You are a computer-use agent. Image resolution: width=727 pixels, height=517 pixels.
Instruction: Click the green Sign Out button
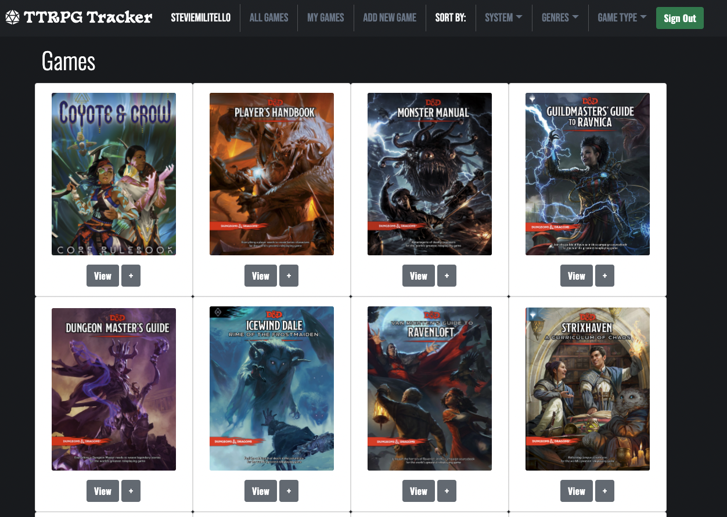(x=680, y=18)
